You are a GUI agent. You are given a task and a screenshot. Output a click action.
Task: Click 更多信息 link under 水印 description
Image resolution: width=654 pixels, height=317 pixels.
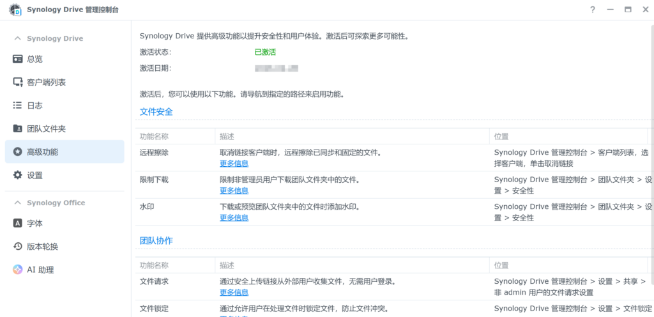pyautogui.click(x=234, y=217)
